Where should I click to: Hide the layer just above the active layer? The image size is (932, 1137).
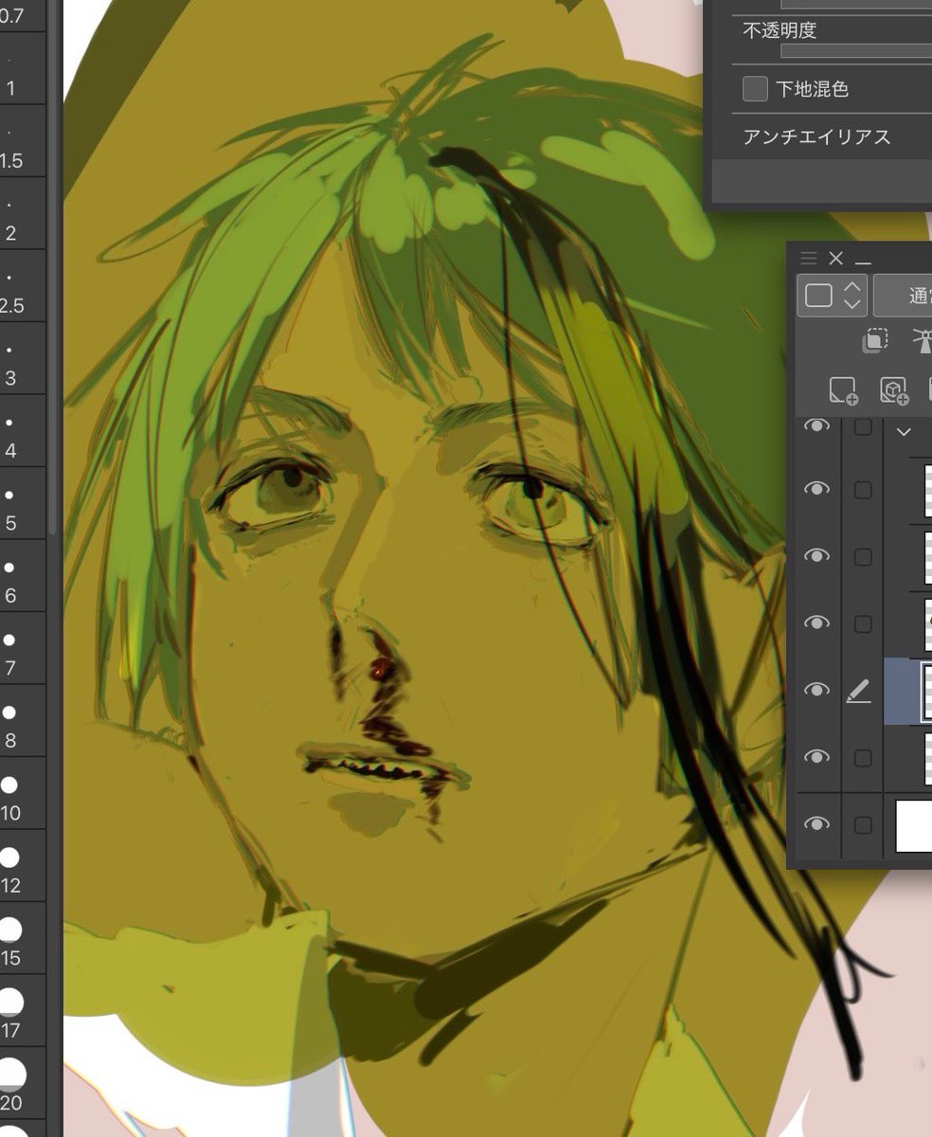click(x=816, y=623)
